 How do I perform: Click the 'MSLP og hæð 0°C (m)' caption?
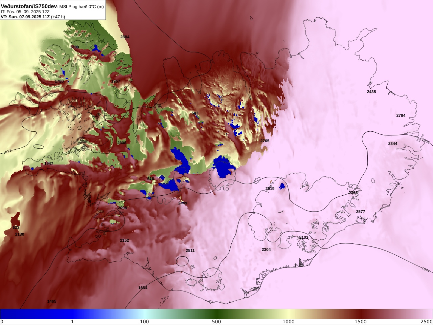[82, 6]
